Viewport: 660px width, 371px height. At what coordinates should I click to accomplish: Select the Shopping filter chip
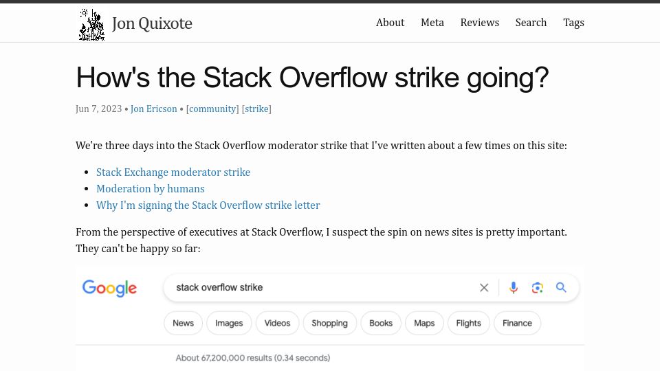tap(329, 323)
